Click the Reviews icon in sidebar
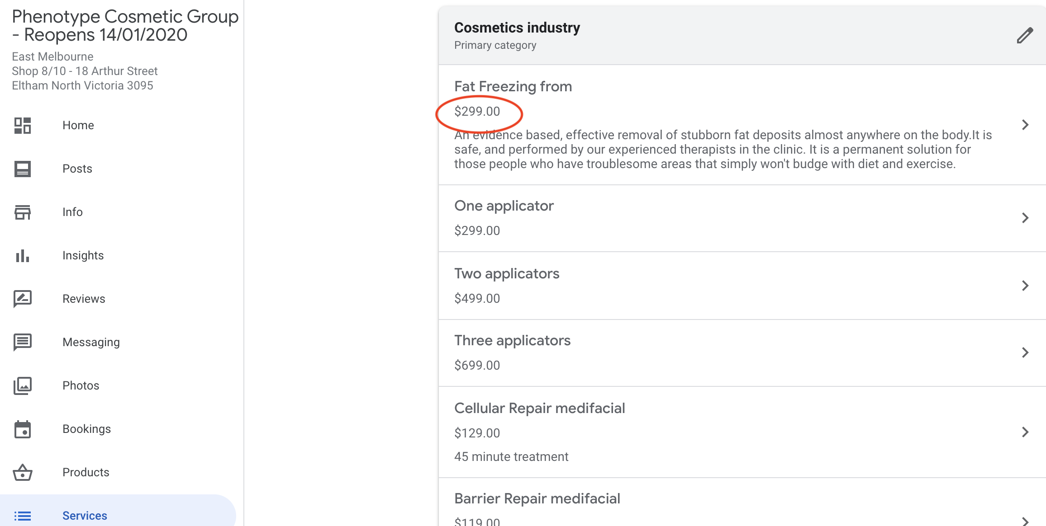This screenshot has height=526, width=1046. [x=23, y=299]
